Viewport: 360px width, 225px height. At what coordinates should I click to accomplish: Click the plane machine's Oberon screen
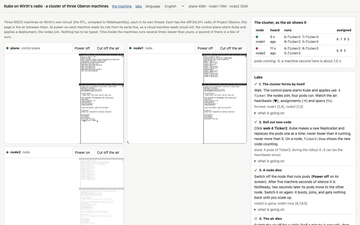(x=64, y=98)
